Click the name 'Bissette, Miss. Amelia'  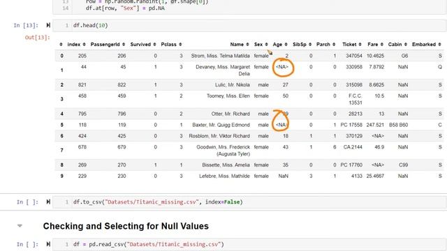coord(226,165)
